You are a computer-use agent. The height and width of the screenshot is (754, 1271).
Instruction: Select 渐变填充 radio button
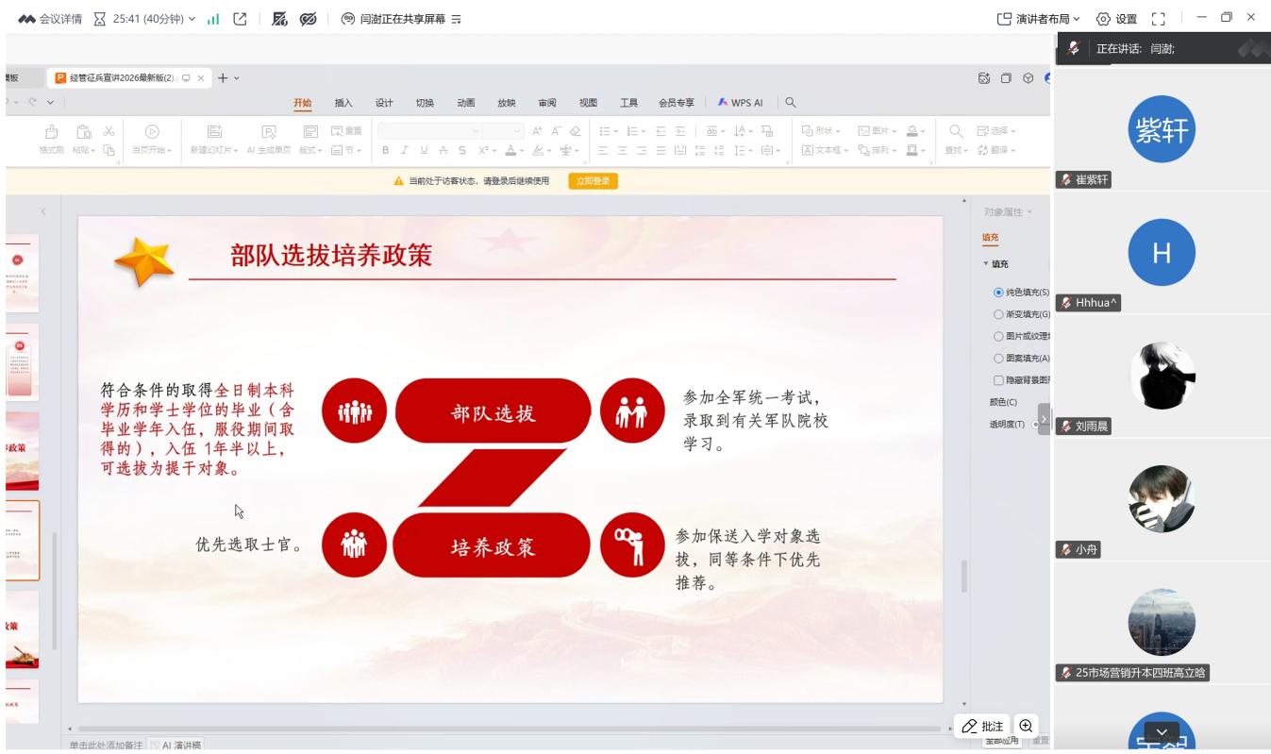(x=998, y=314)
